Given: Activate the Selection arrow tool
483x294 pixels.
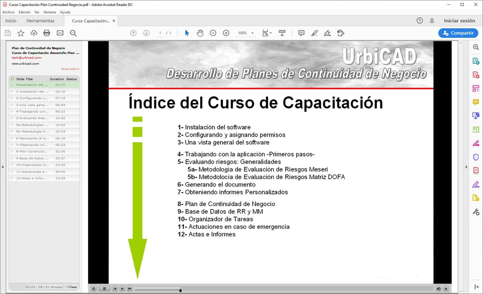Looking at the screenshot, I should pyautogui.click(x=187, y=33).
